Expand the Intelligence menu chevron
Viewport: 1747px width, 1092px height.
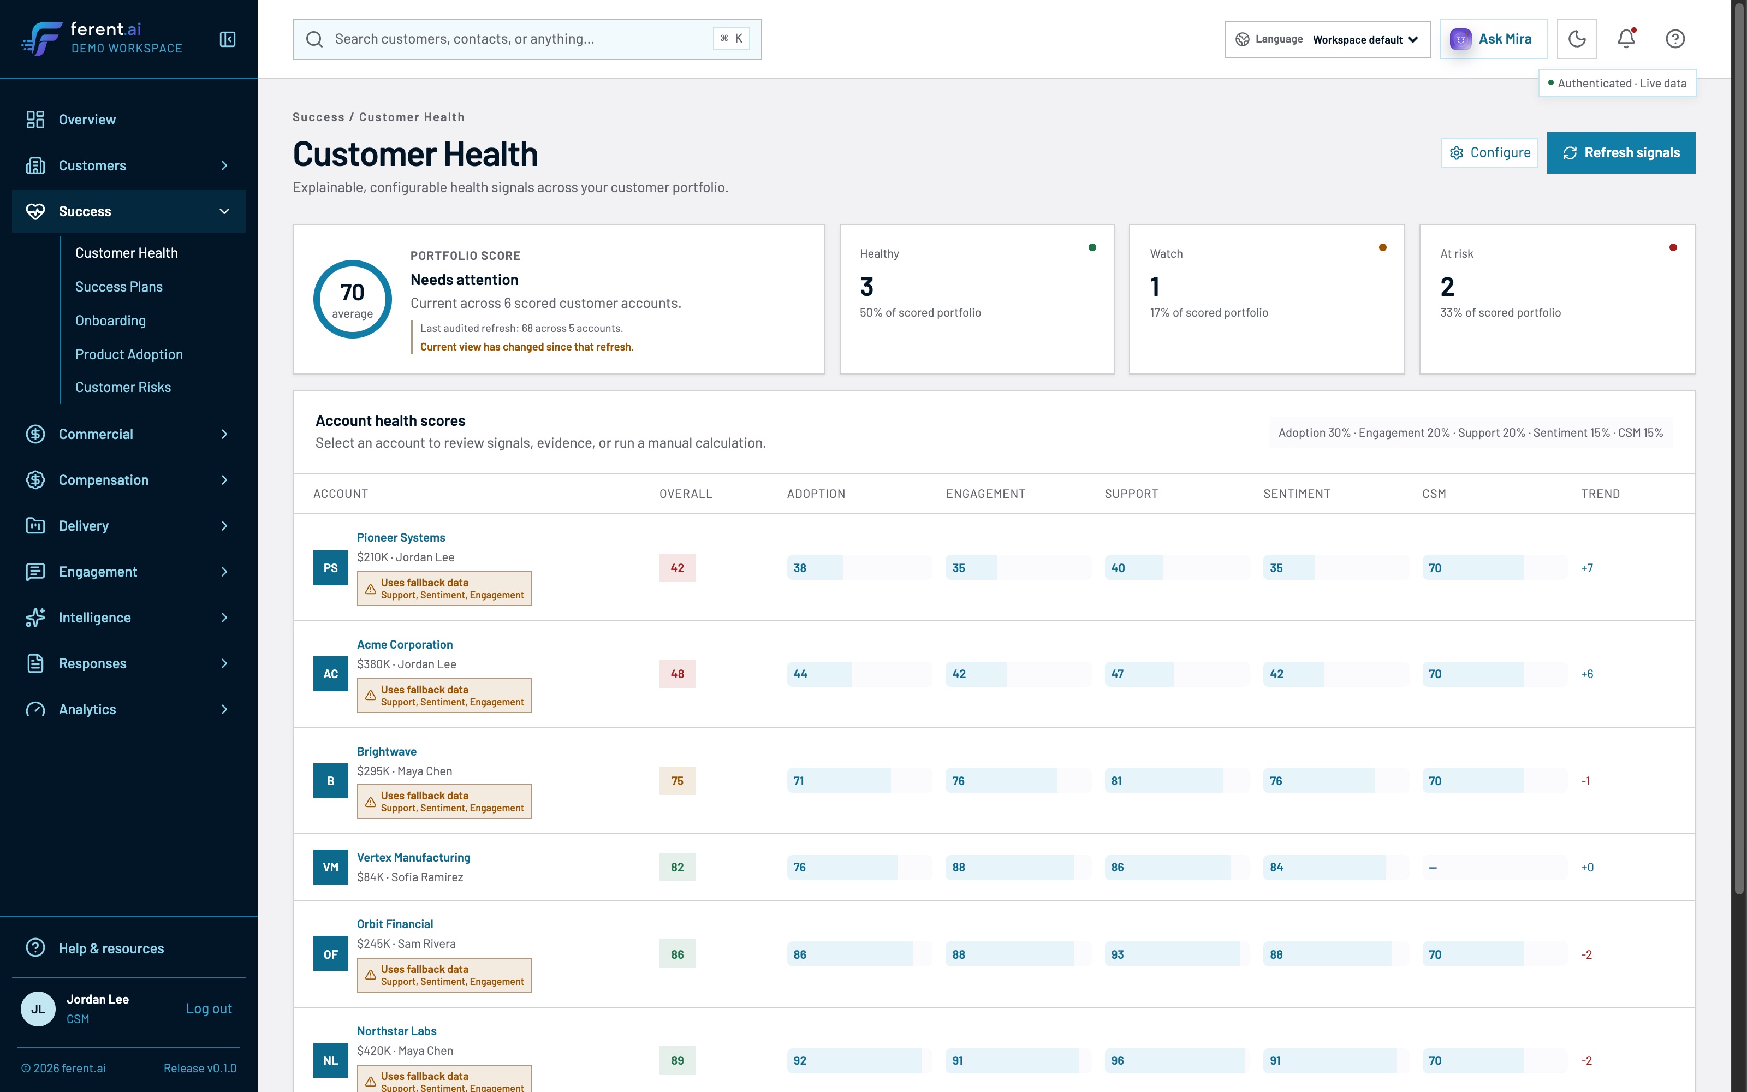(x=224, y=618)
